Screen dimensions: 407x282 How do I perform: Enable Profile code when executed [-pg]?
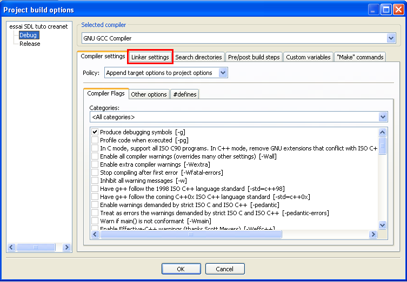[x=95, y=140]
